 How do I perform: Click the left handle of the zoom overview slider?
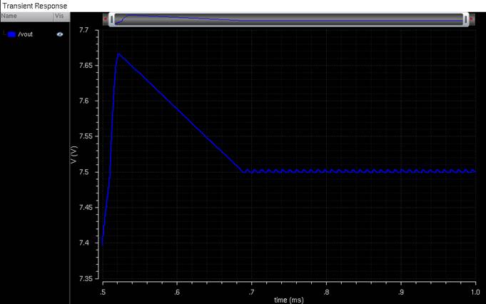111,19
